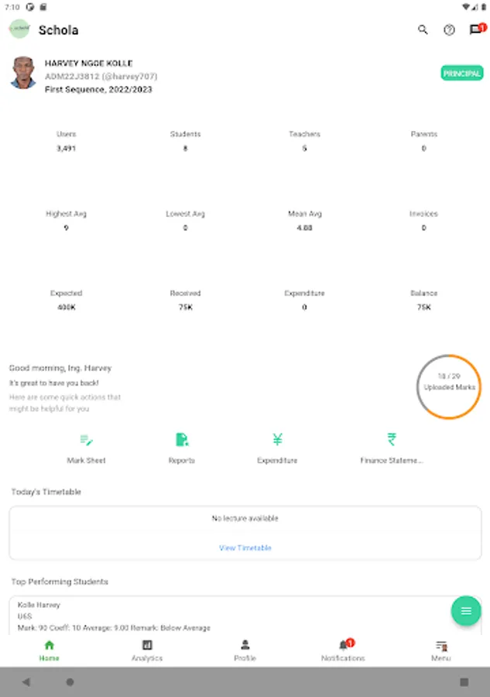The width and height of the screenshot is (490, 697).
Task: Tap the PRINCIPAL role badge
Action: [x=462, y=74]
